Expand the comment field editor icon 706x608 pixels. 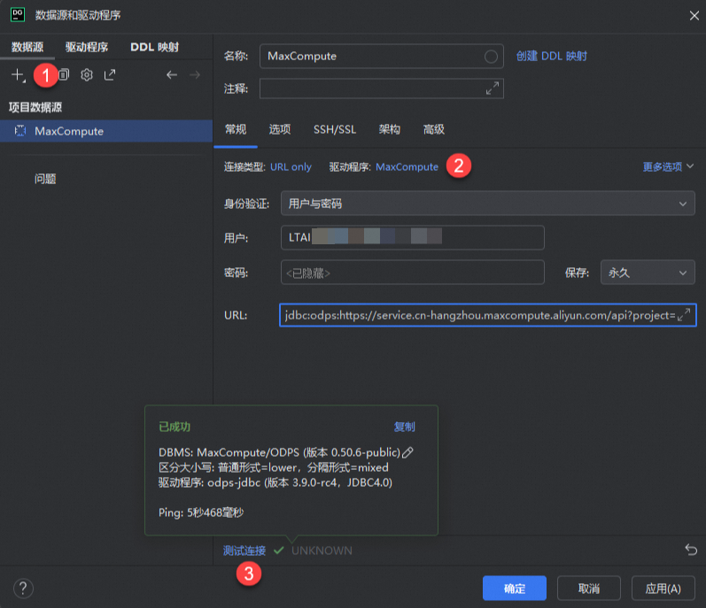tap(493, 89)
